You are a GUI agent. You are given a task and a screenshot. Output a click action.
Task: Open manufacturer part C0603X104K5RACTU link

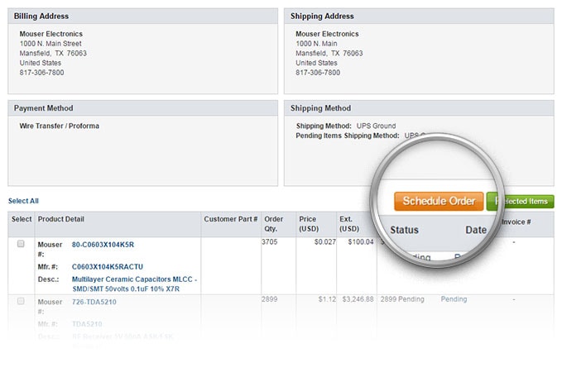pos(108,267)
